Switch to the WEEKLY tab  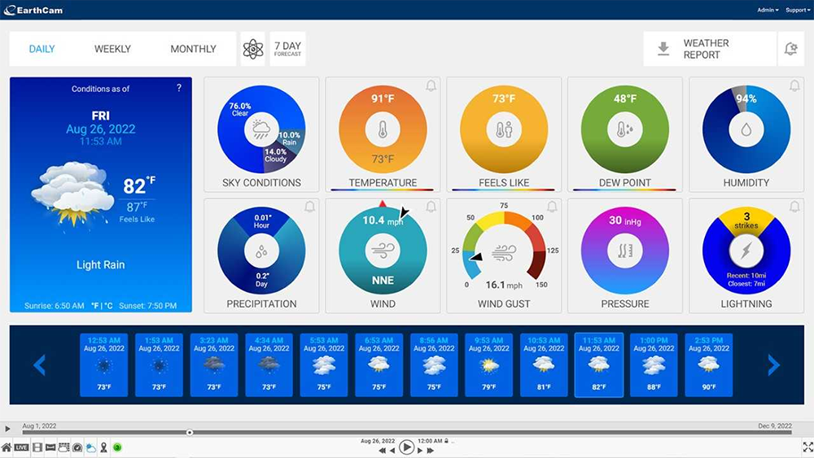pos(112,49)
